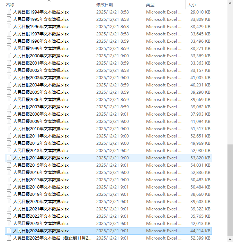Screen dimensions: 233x242
Task: Select file name 人民日报2018年文本数据.xlsx
Action: tap(41, 187)
